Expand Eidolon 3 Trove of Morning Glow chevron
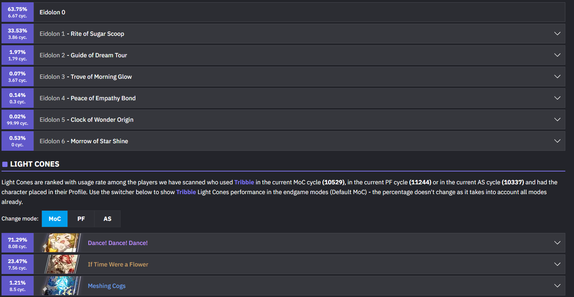 [x=557, y=77]
